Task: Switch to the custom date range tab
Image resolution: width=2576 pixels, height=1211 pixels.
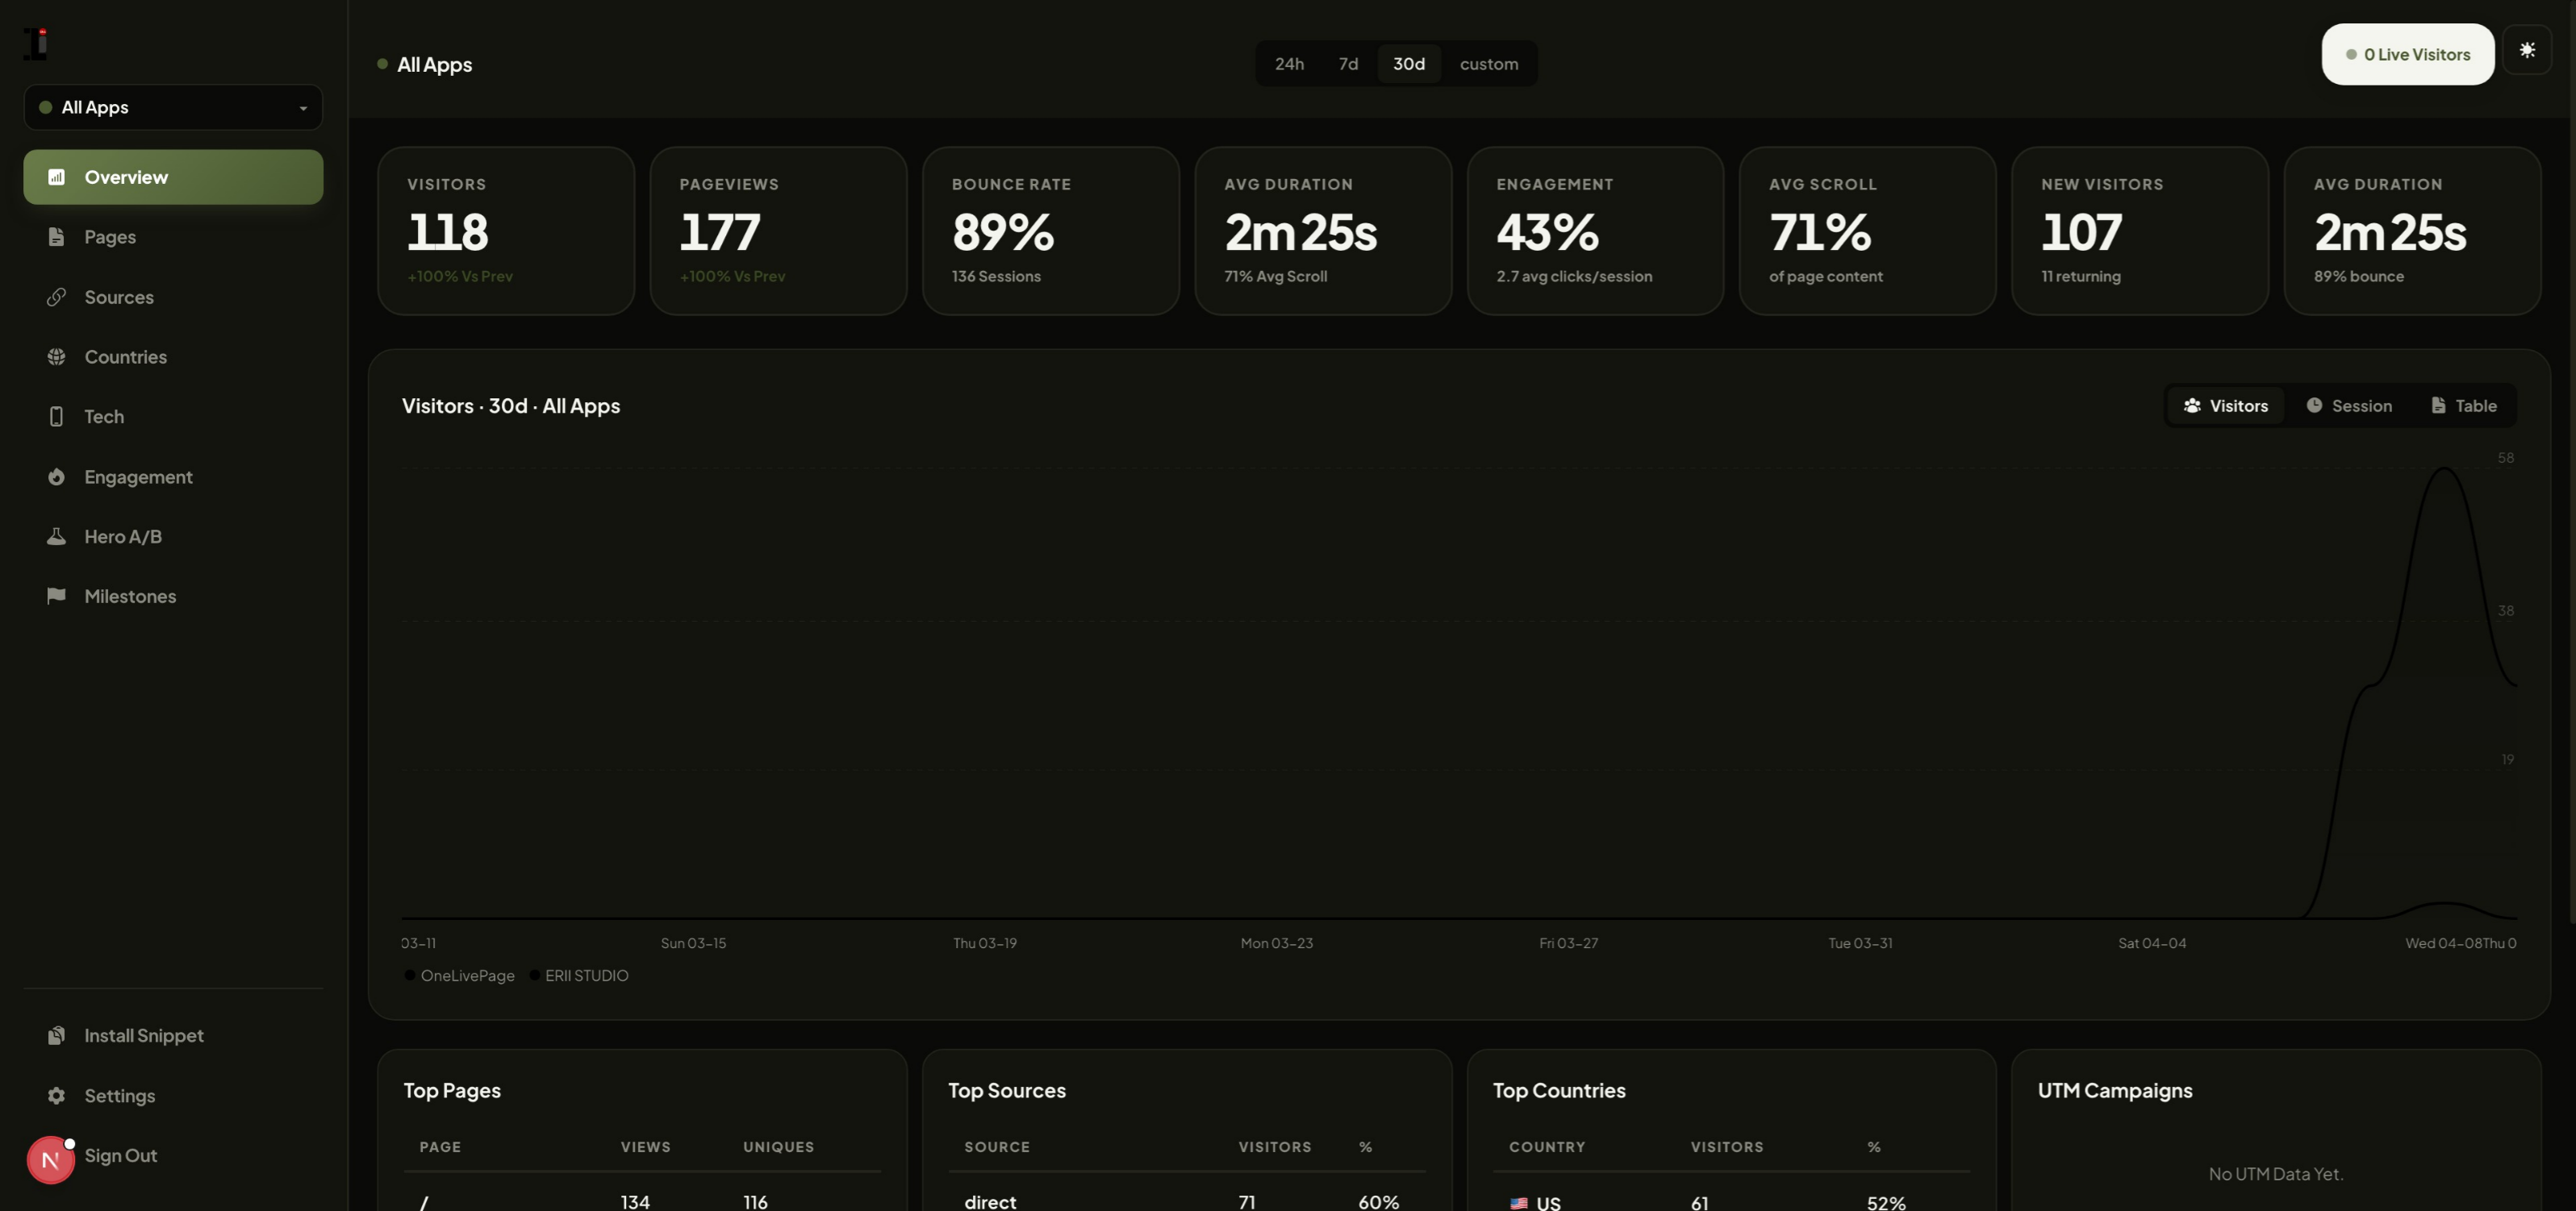Action: pos(1489,63)
